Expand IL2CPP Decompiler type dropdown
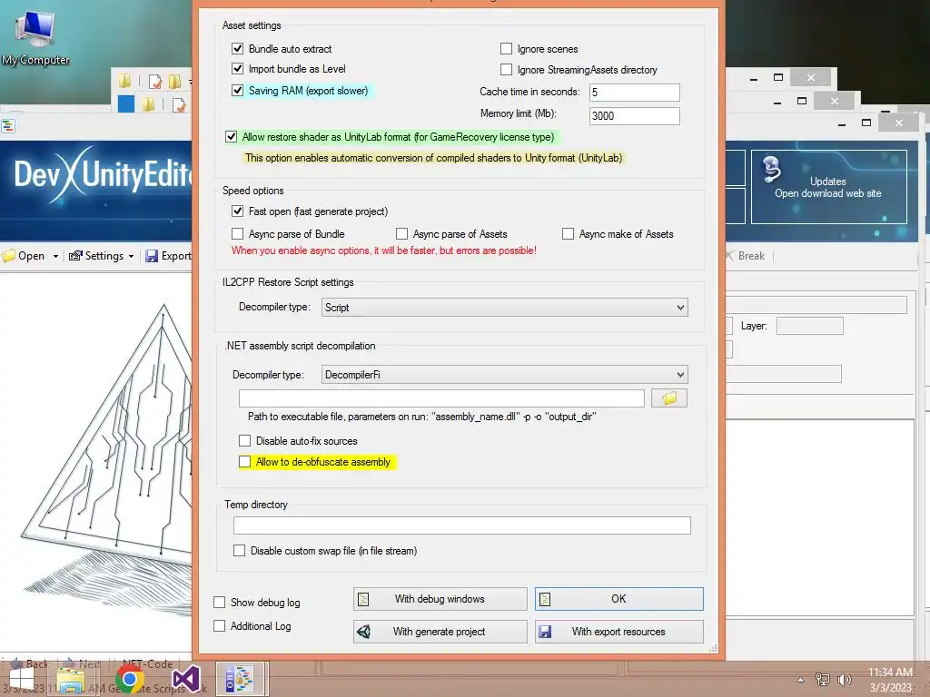 (x=680, y=308)
